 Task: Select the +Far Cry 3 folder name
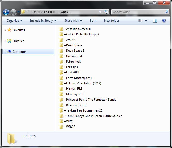(71, 67)
